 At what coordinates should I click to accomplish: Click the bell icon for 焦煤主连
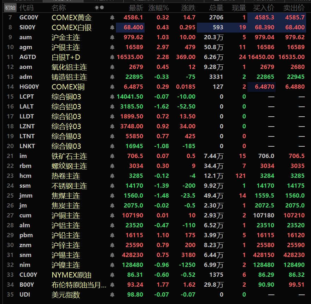(x=112, y=195)
